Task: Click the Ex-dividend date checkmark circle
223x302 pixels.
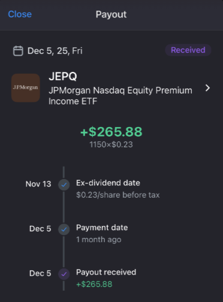Action: (64, 185)
